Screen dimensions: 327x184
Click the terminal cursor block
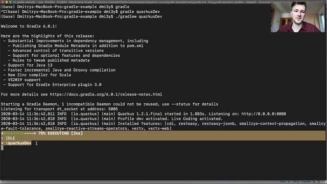pyautogui.click(x=2, y=148)
